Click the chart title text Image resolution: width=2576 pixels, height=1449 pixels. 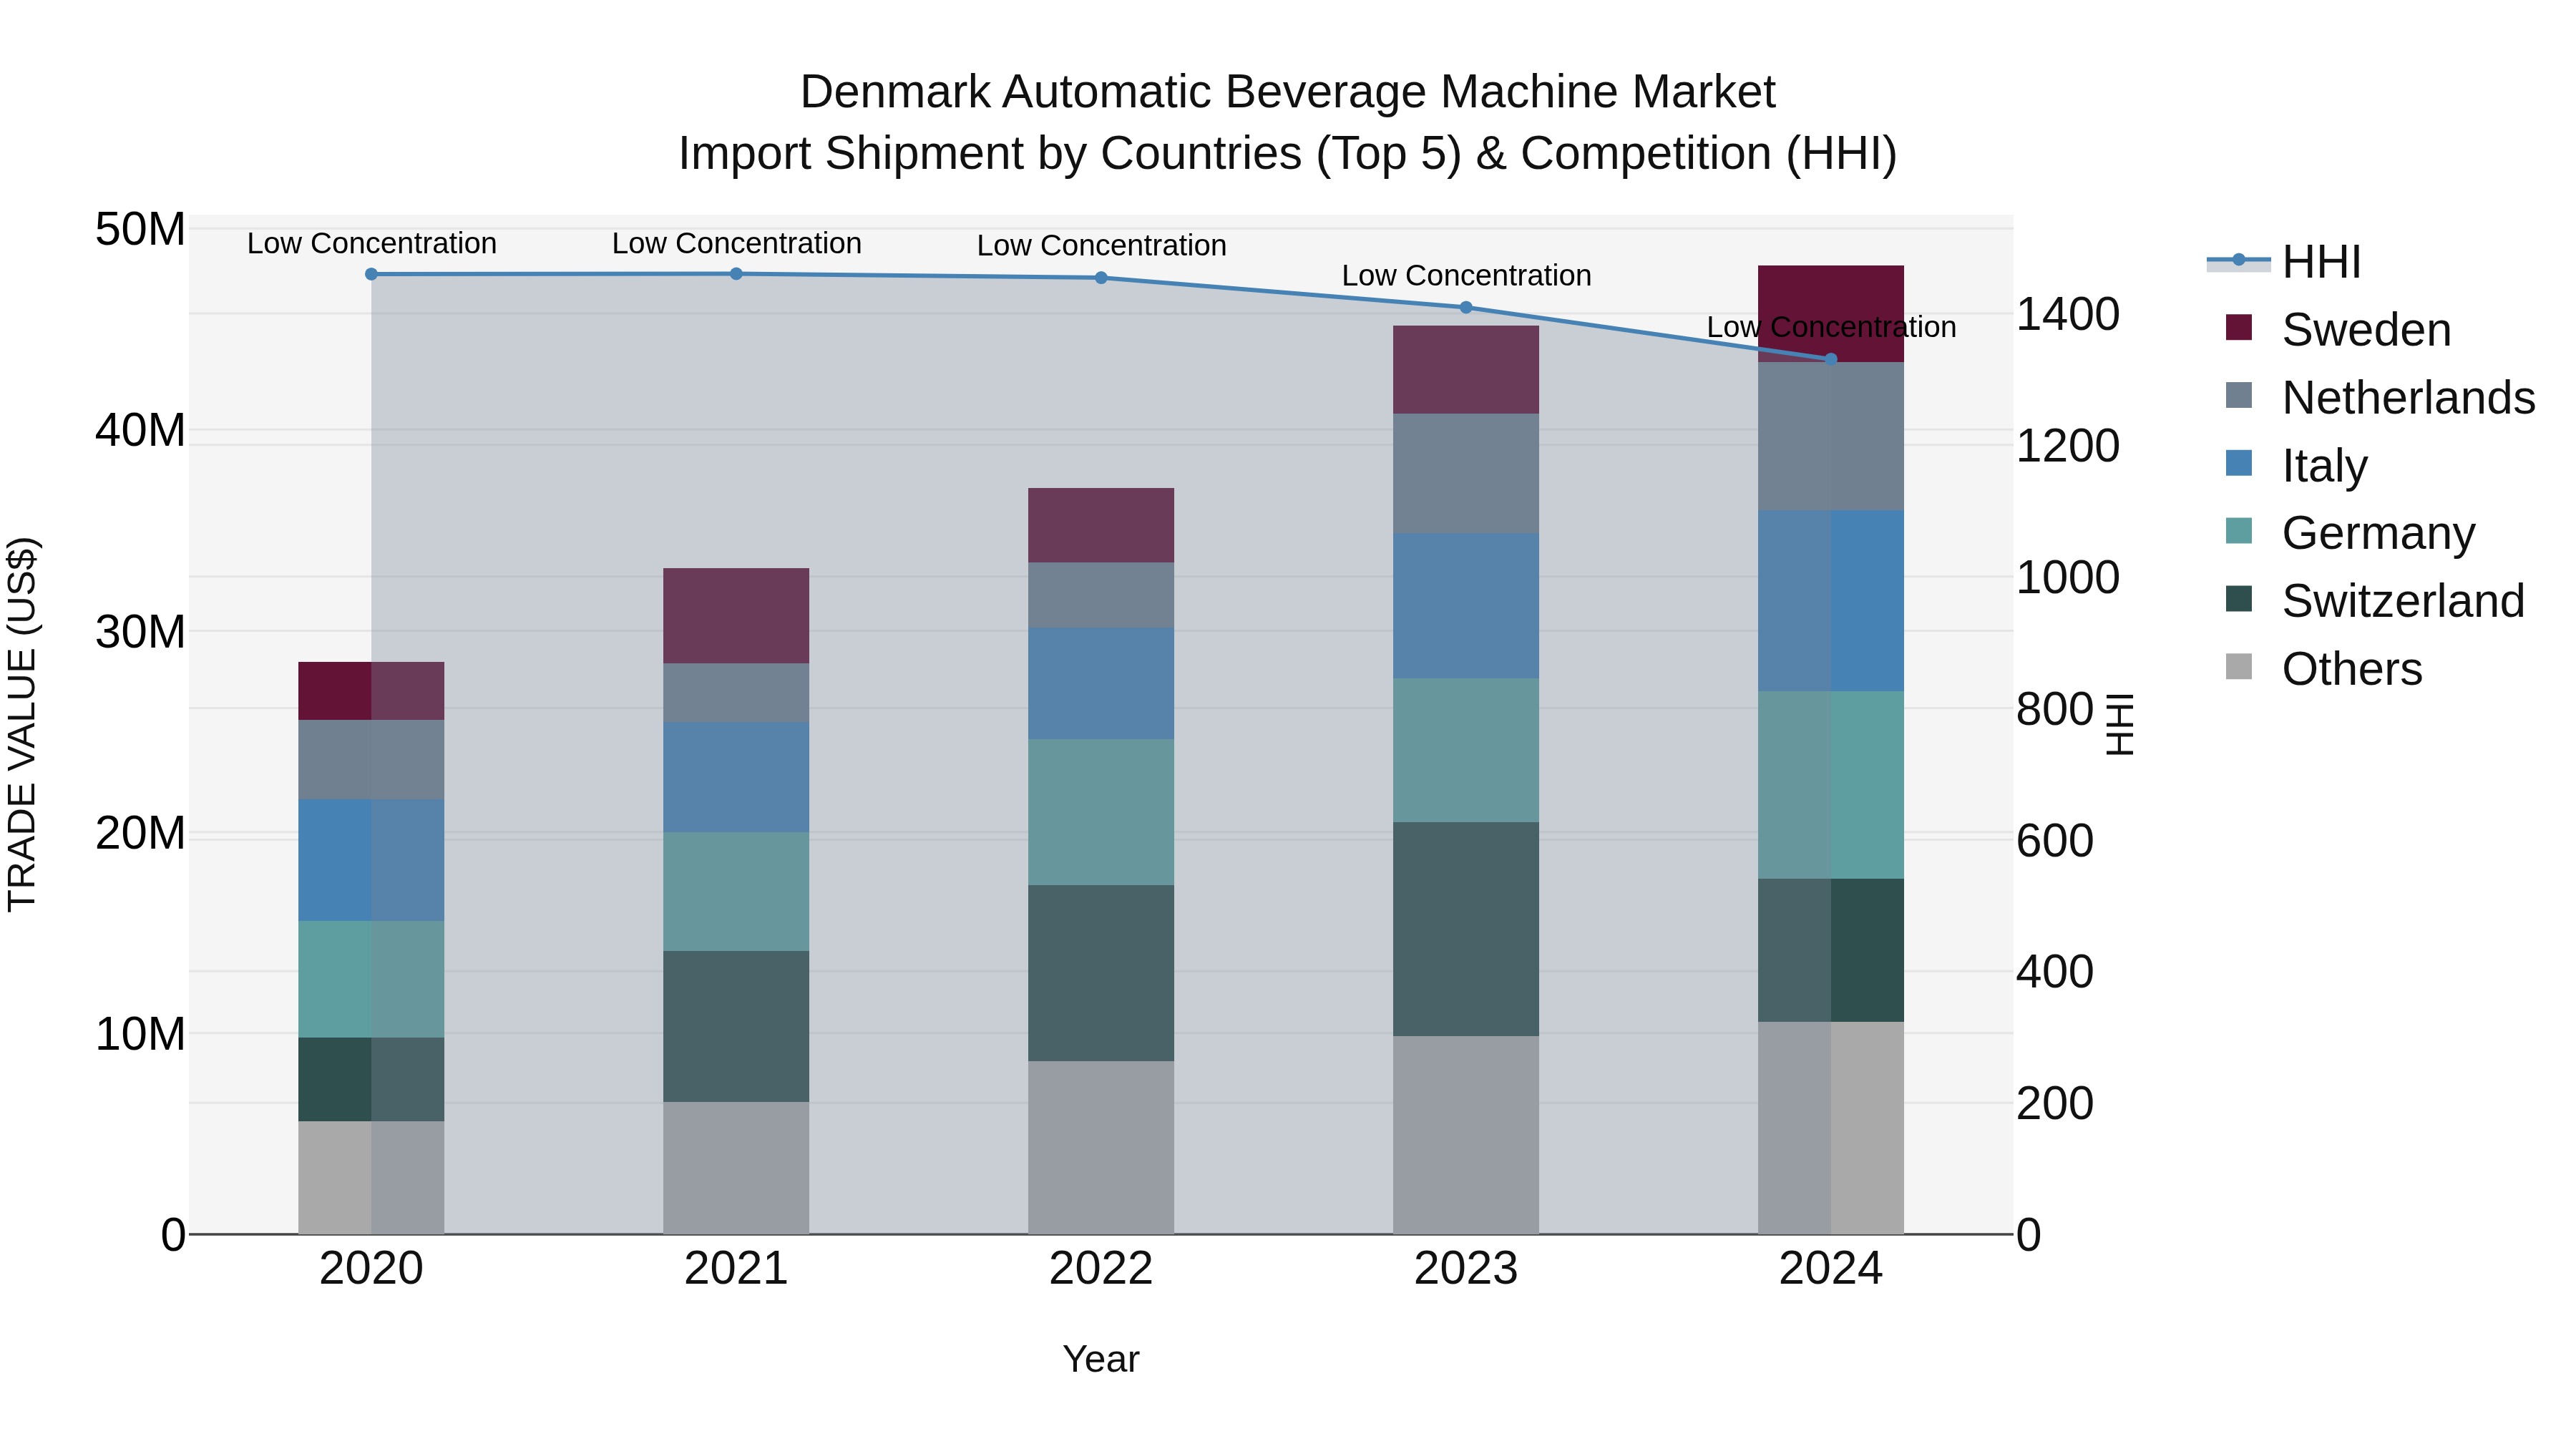pyautogui.click(x=1288, y=122)
